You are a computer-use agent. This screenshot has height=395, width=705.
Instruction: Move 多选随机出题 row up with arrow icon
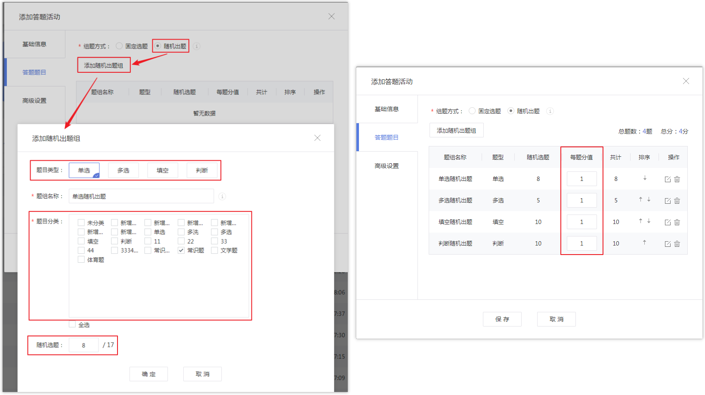(x=640, y=199)
